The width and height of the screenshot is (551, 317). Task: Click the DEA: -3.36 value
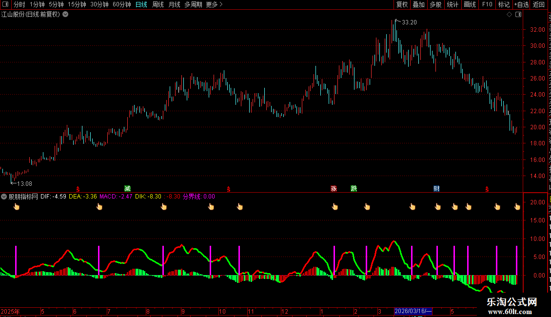[x=83, y=197]
